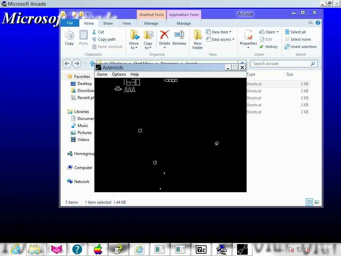This screenshot has width=341, height=256.
Task: Click Edit in the Open group
Action: 265,39
